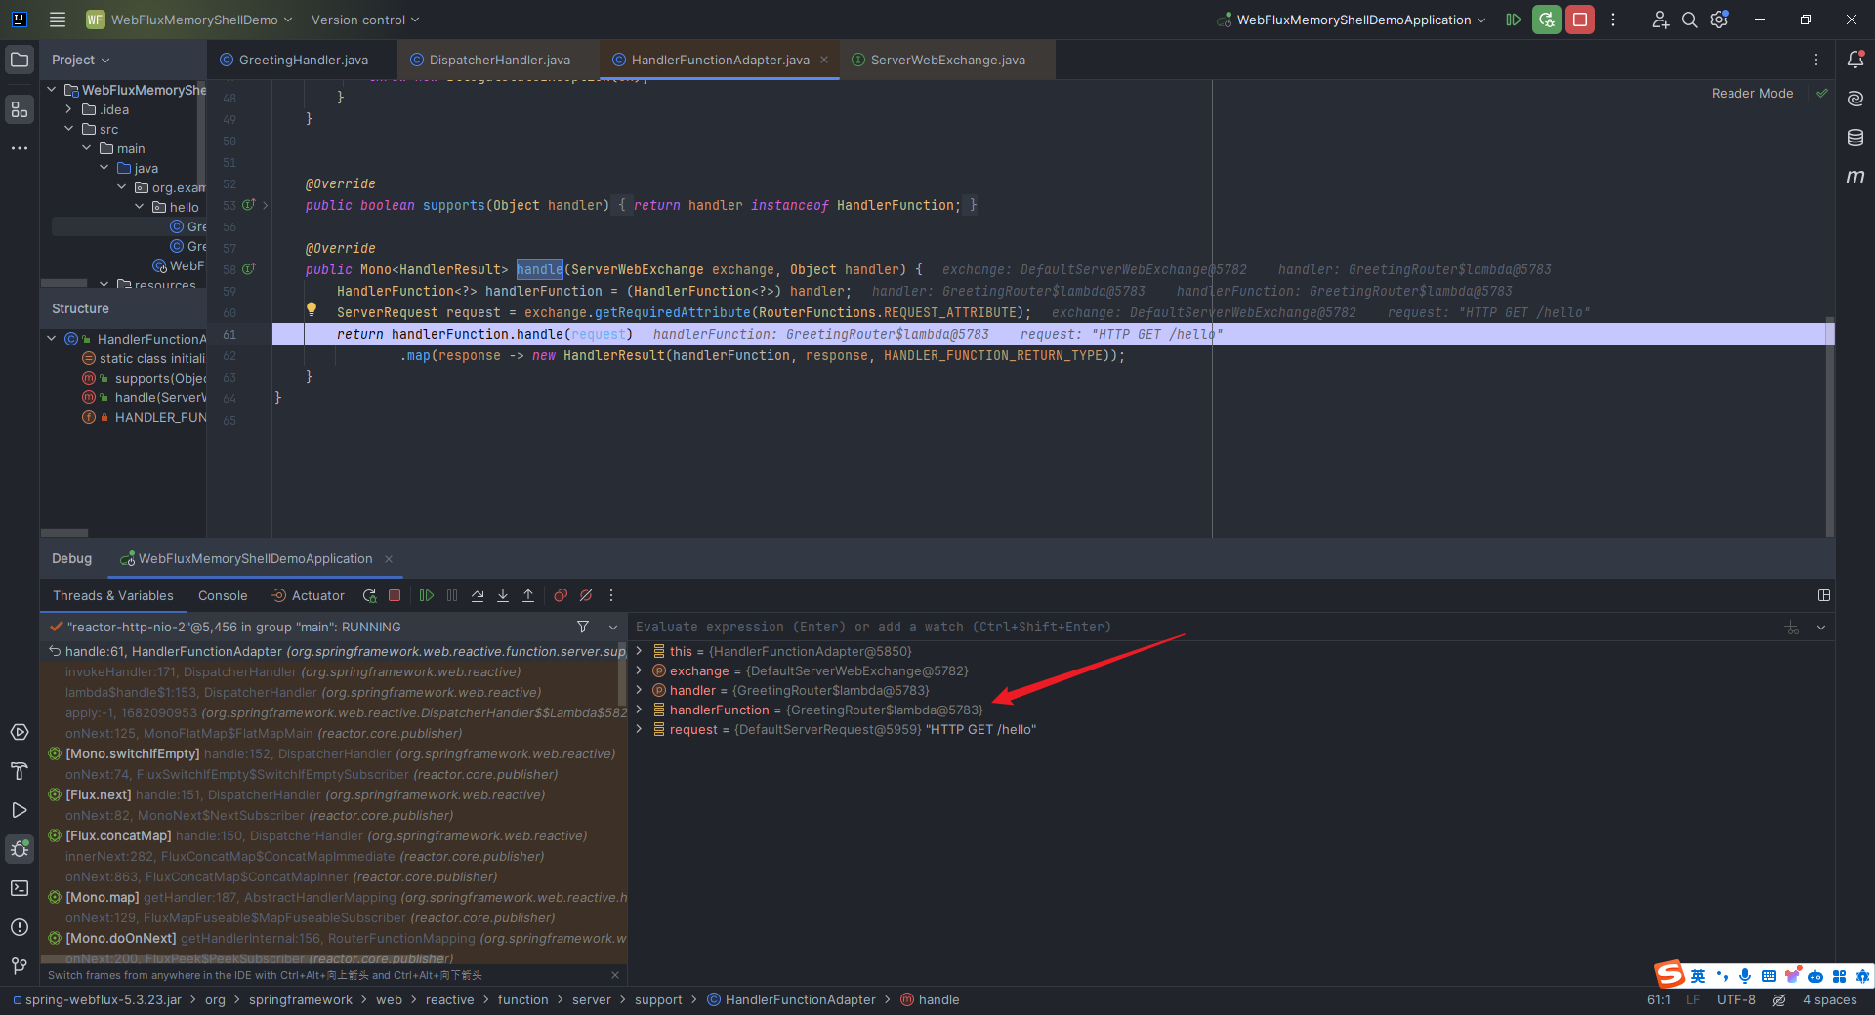Rerun debug with green bug button

pos(1546,20)
